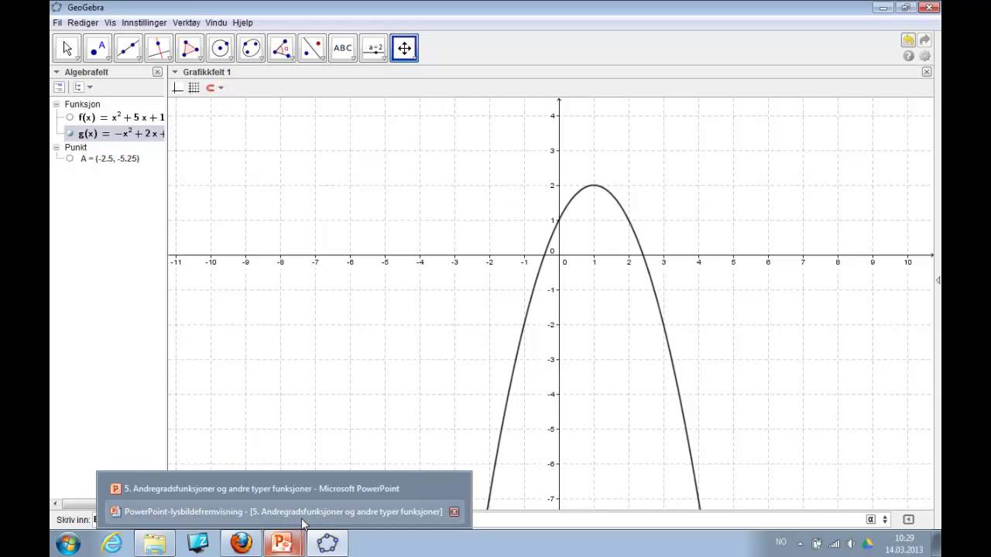Close the PowerPoint-lysbildefremvisning preview
Viewport: 991px width, 557px height.
coord(454,511)
